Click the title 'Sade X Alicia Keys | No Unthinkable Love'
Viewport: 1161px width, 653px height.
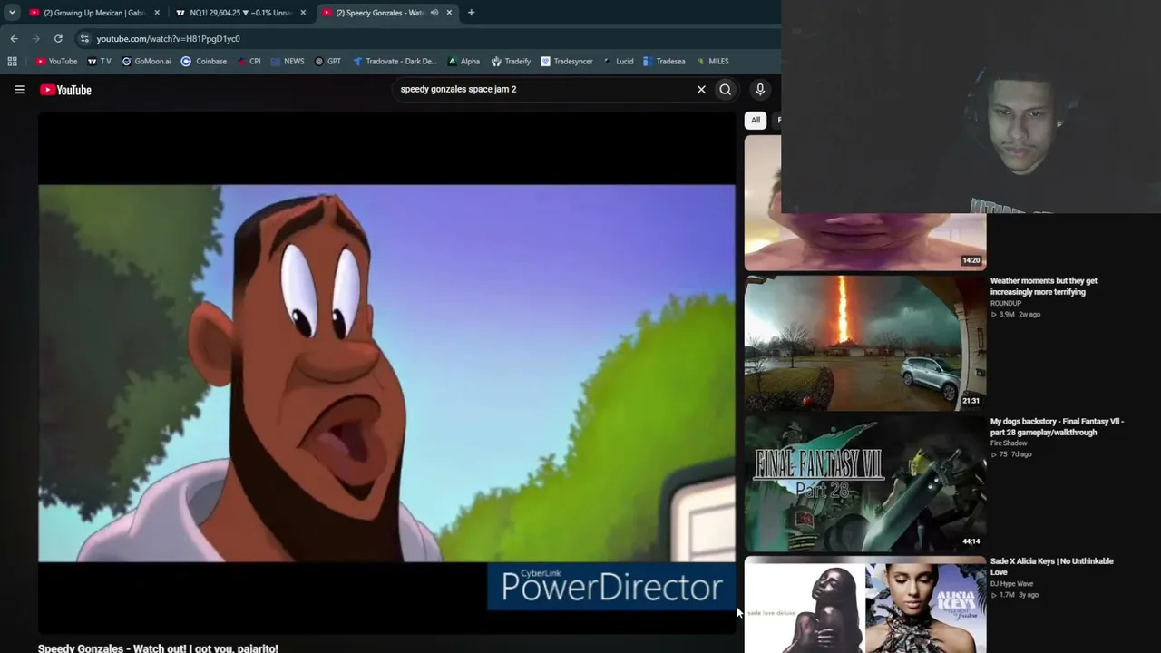[x=1052, y=567]
